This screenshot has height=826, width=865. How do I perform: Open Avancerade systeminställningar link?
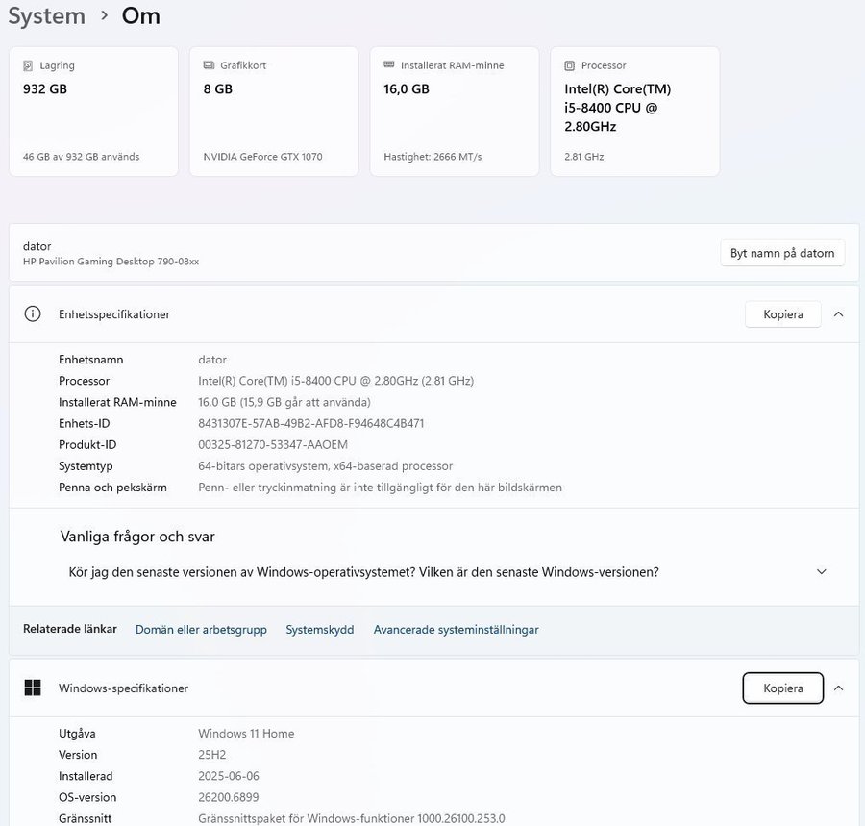tap(456, 630)
